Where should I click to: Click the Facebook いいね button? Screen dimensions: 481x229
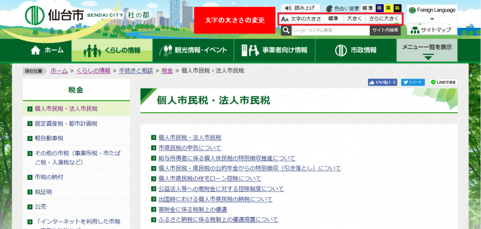coord(382,82)
